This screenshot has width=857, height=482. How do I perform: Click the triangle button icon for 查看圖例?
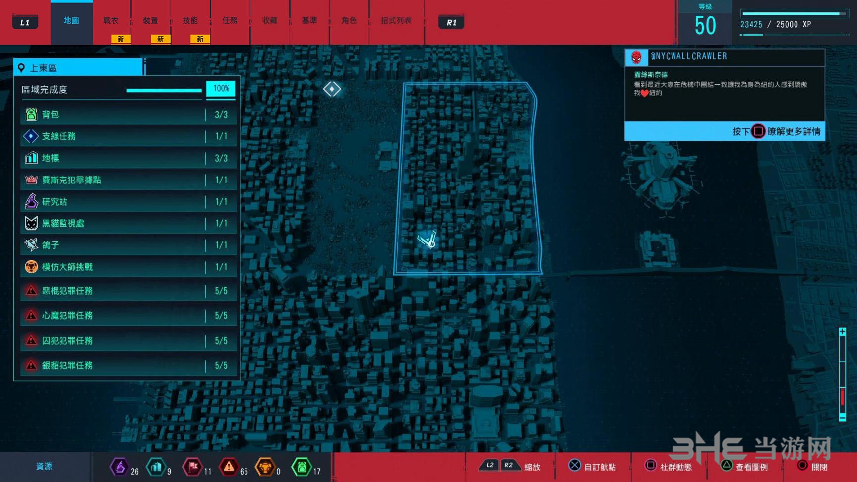[x=726, y=465]
